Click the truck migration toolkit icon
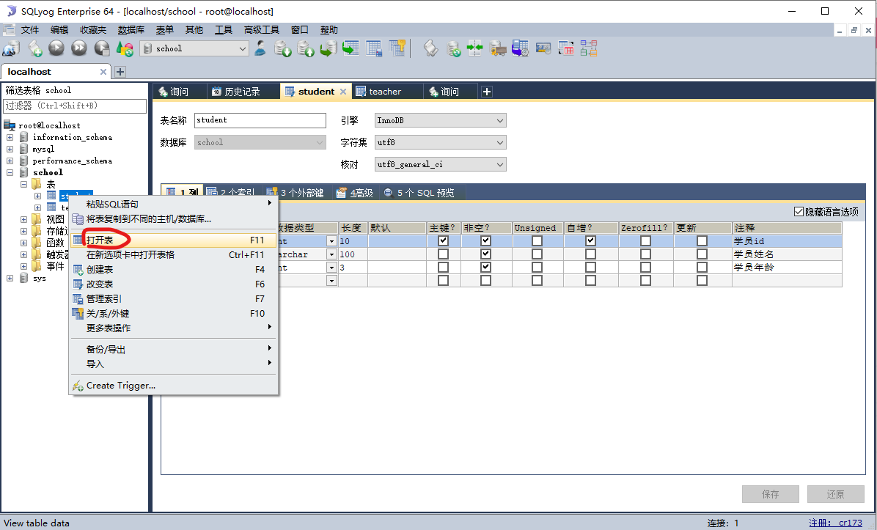Viewport: 877px width, 530px height. pyautogui.click(x=497, y=48)
